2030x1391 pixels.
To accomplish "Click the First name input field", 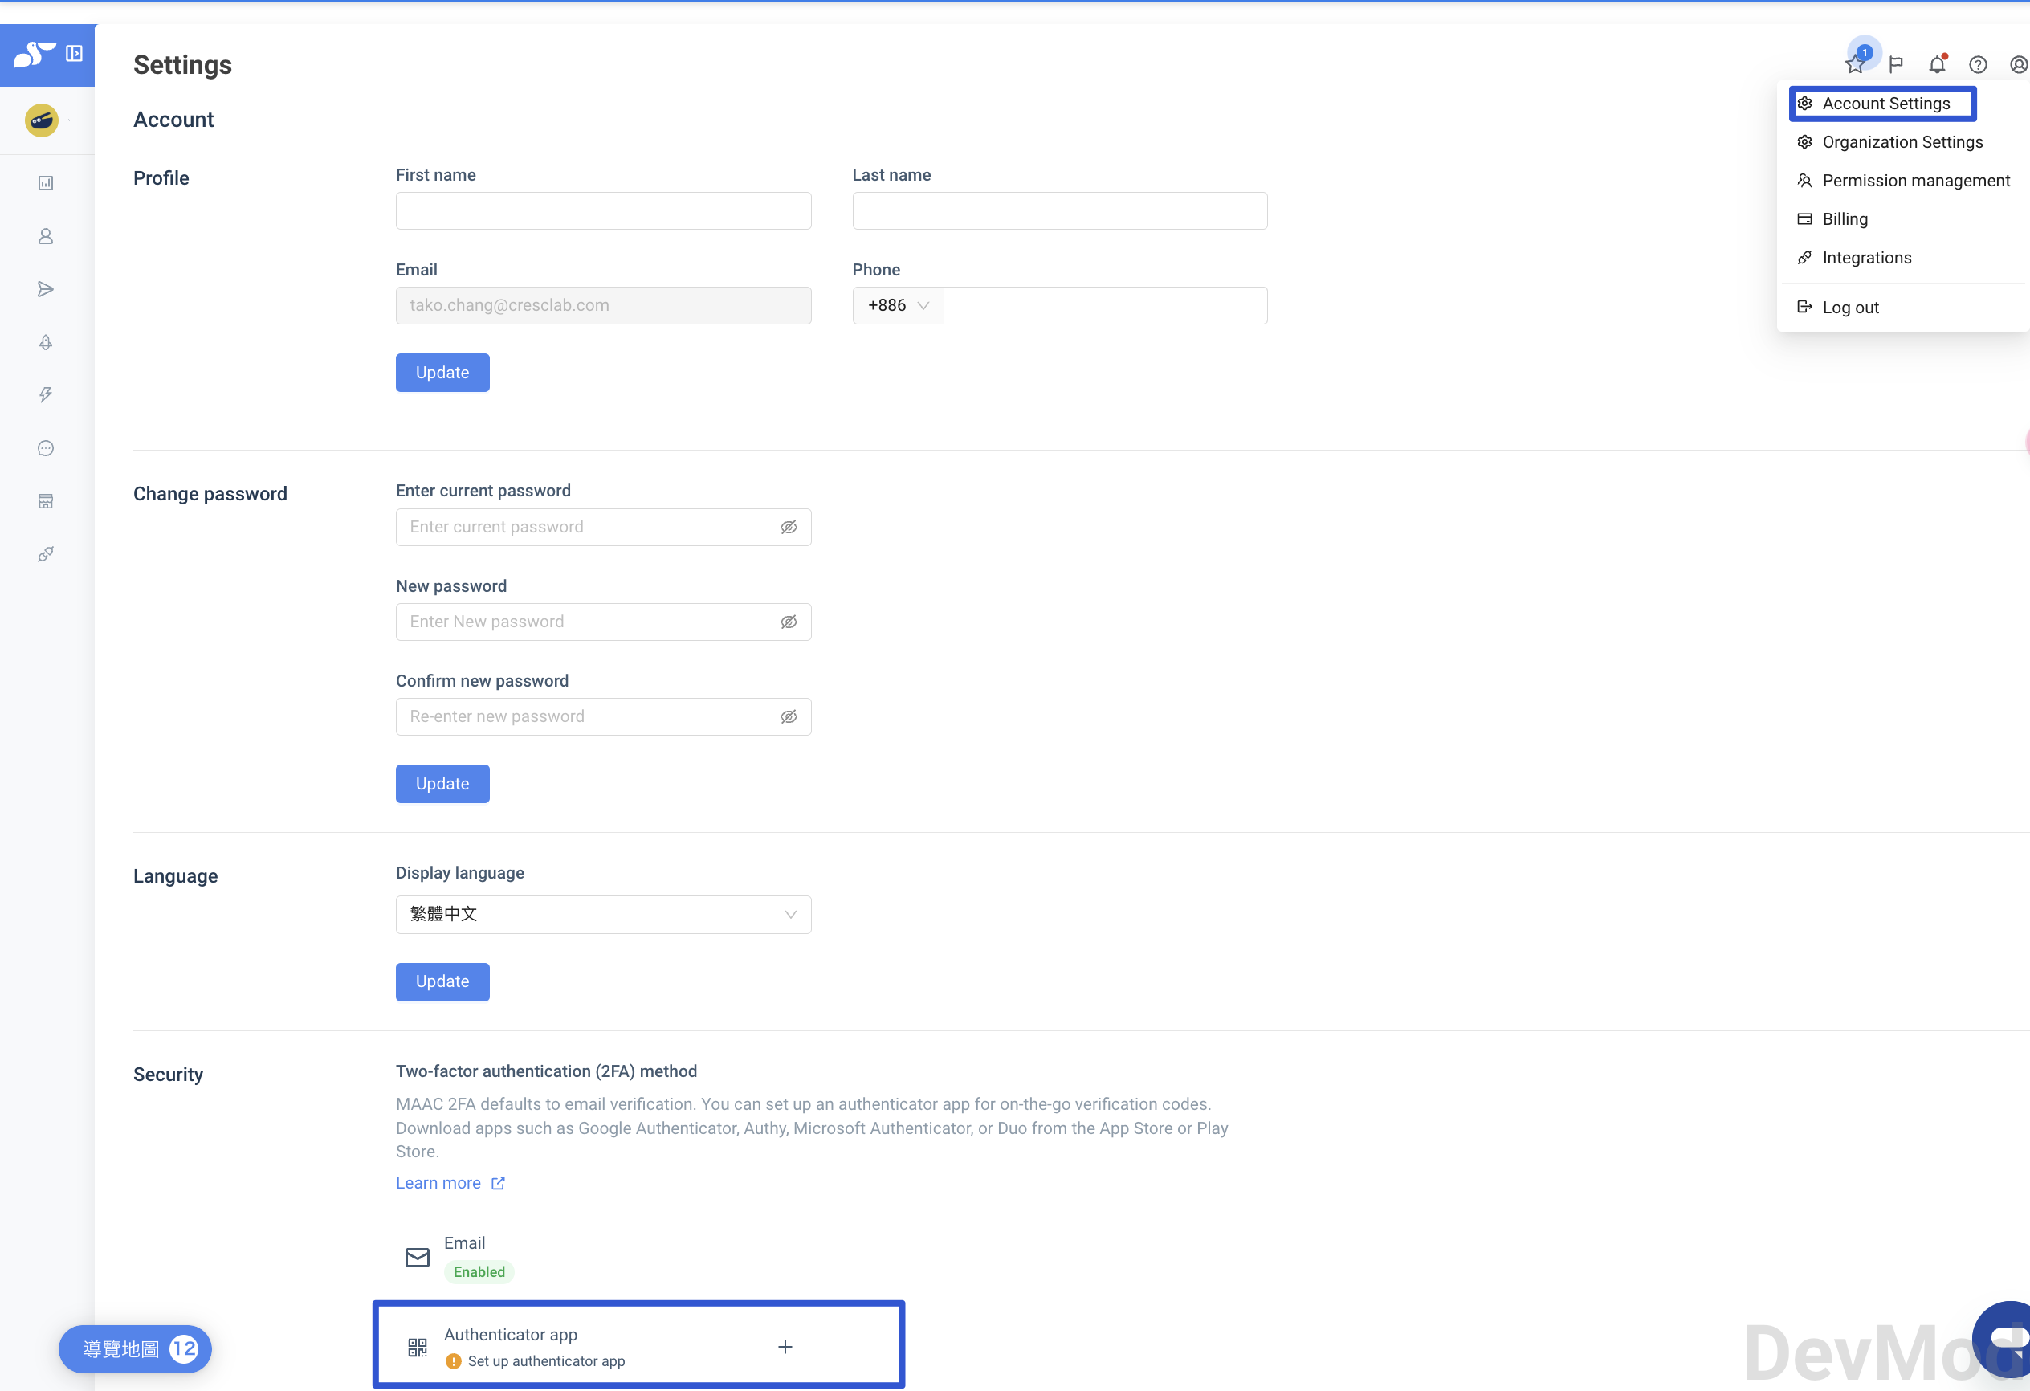I will click(603, 211).
